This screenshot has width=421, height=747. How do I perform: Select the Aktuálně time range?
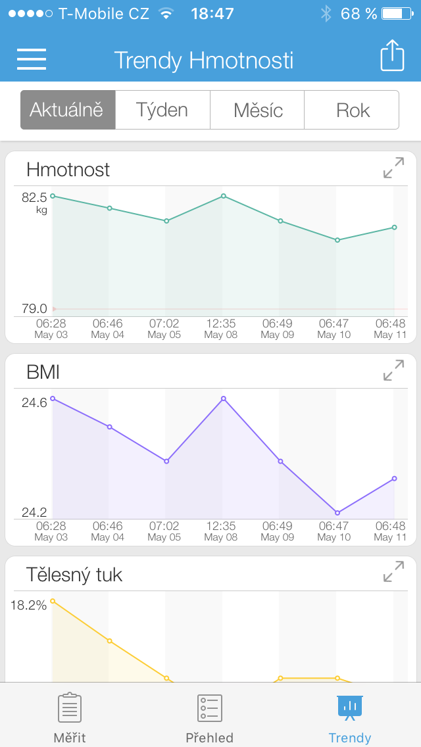tap(68, 110)
